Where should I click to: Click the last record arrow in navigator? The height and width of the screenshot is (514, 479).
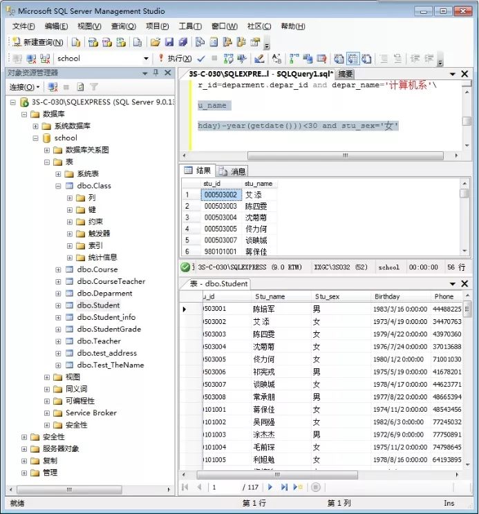click(x=284, y=487)
